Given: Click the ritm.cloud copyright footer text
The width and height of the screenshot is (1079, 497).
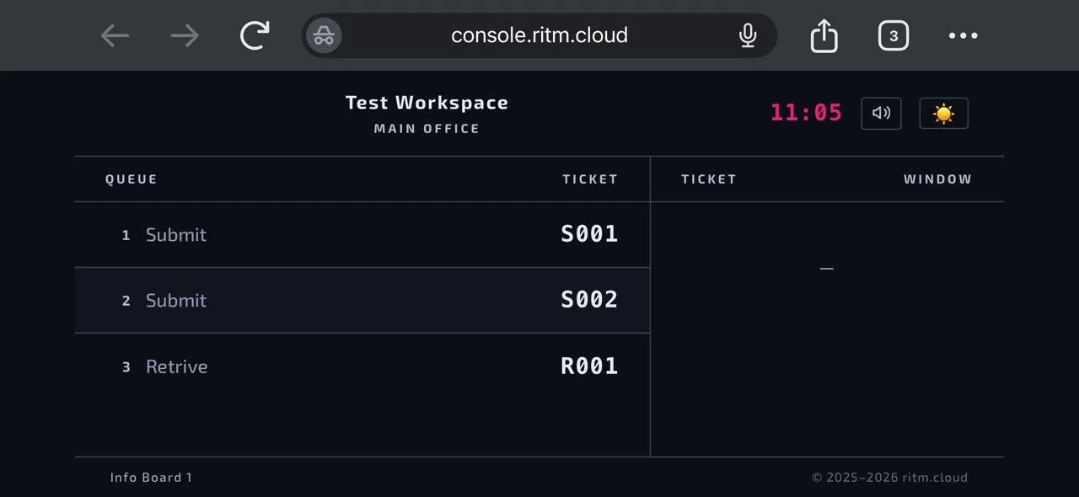Looking at the screenshot, I should (889, 478).
